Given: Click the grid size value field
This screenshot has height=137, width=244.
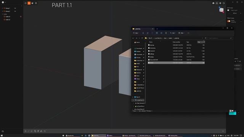Looking at the screenshot, I should [x=235, y=13].
